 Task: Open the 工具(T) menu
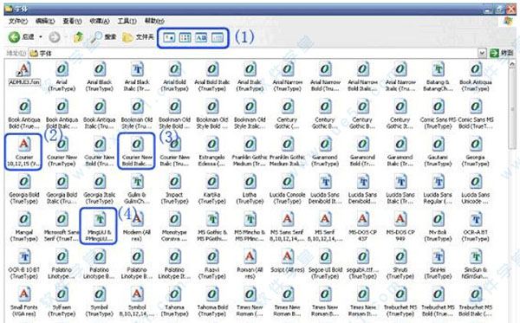(x=127, y=21)
